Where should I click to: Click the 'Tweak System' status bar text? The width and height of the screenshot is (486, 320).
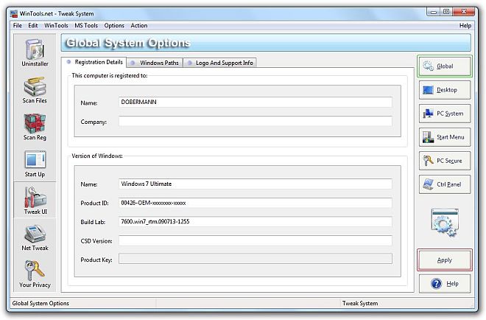pyautogui.click(x=360, y=303)
